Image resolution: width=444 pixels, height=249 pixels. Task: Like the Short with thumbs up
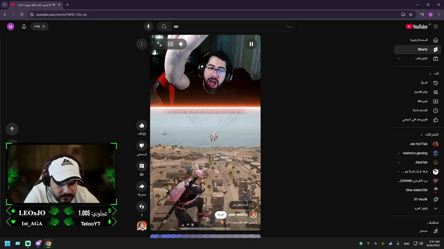(x=142, y=126)
